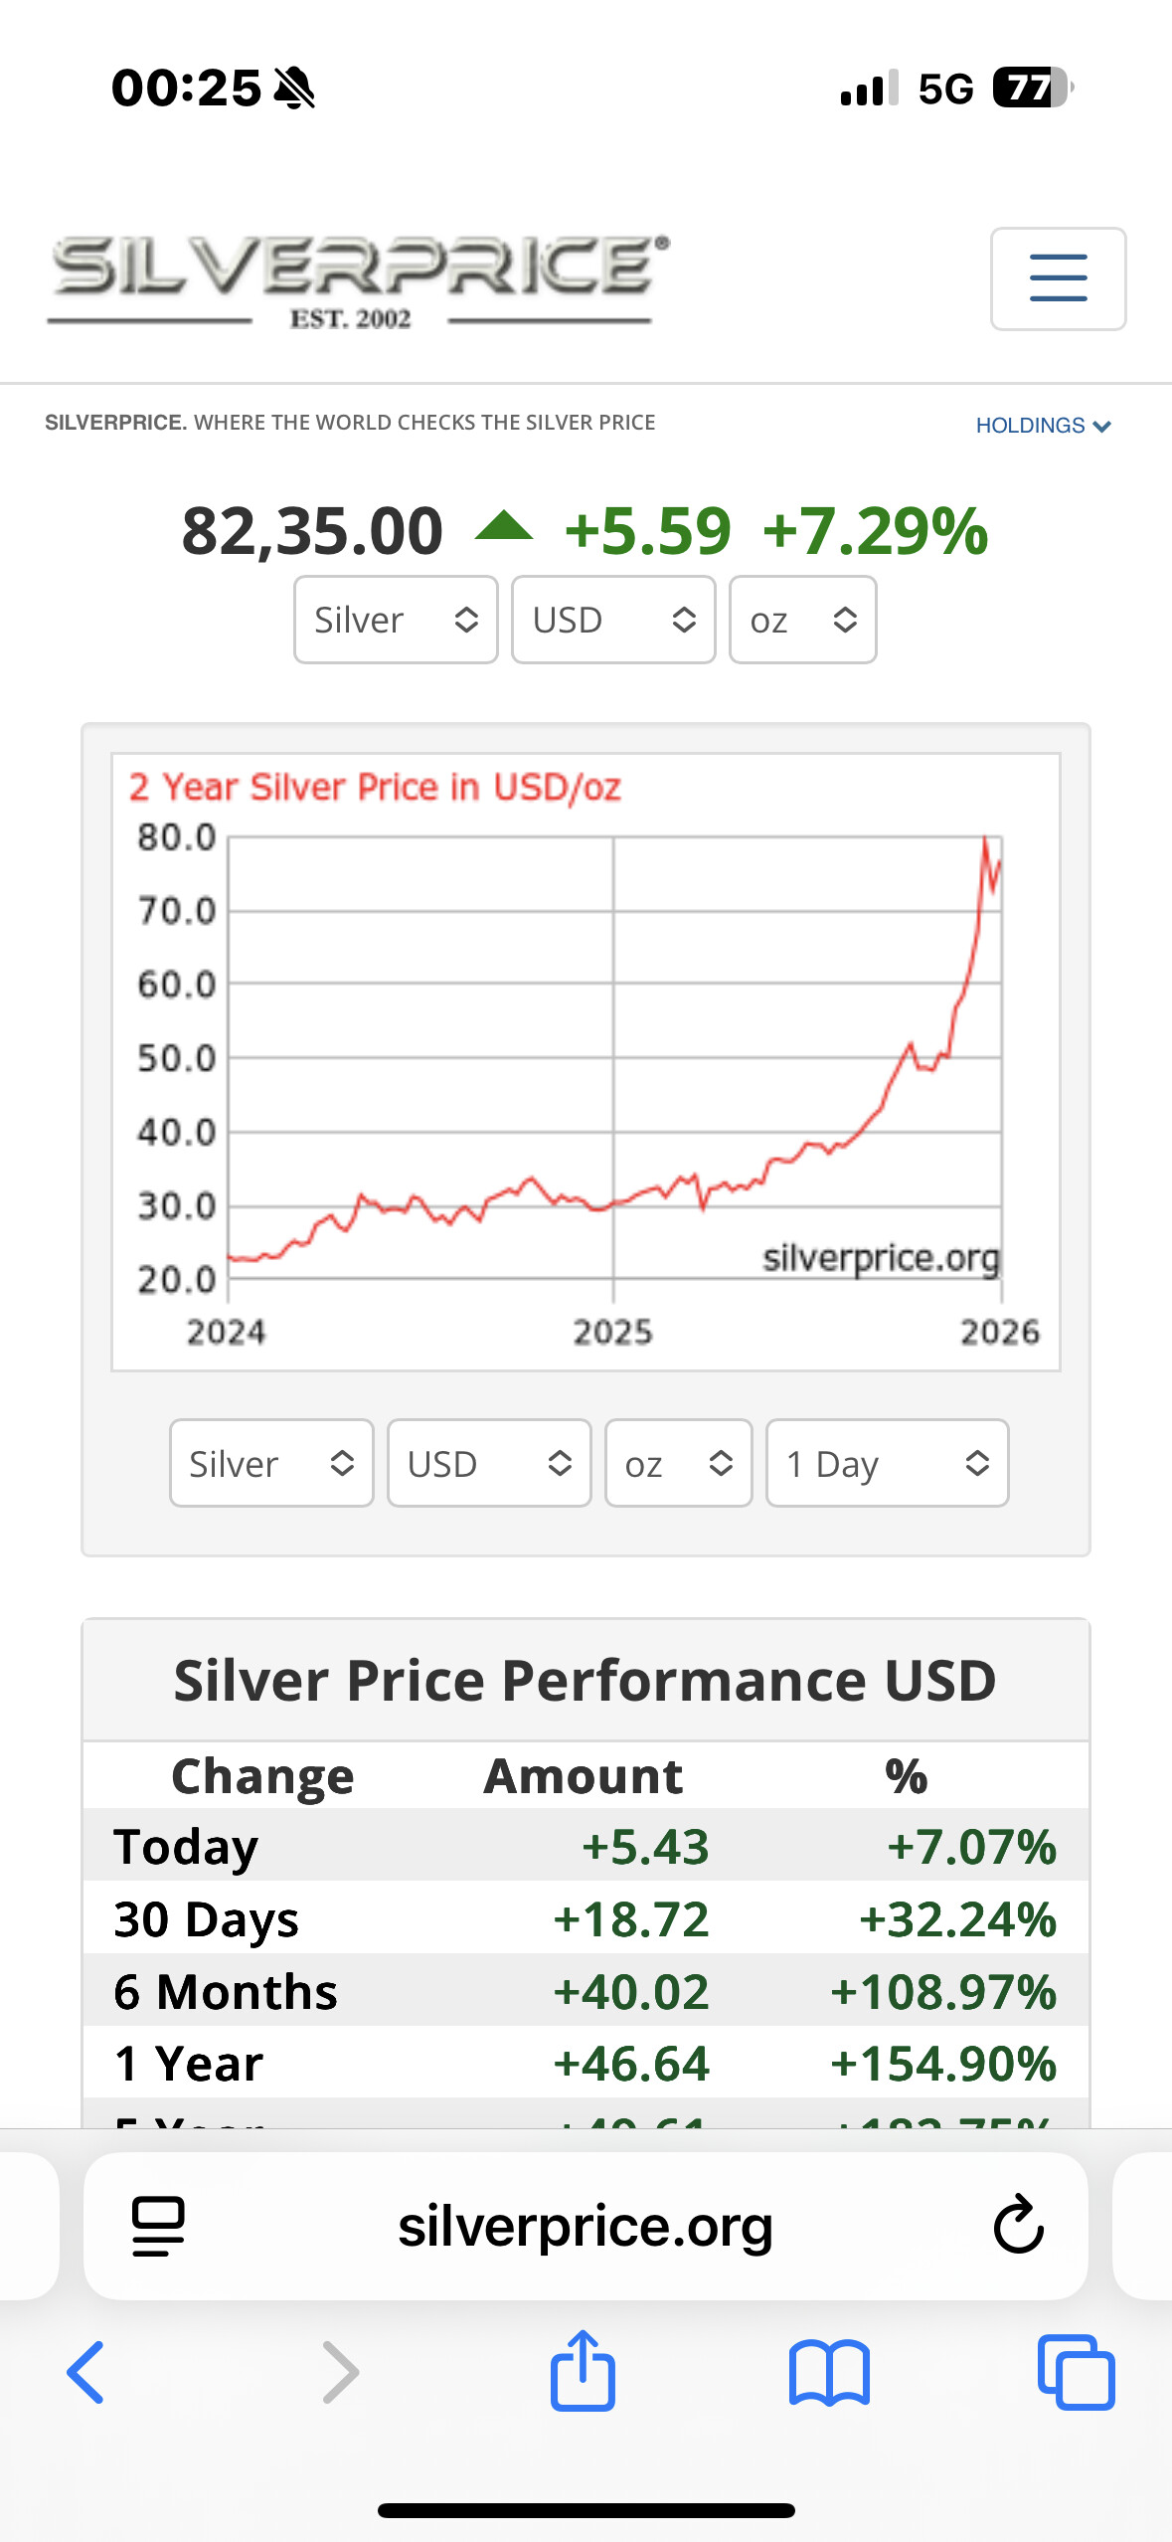Viewport: 1172px width, 2542px height.
Task: Tap the Safari forward arrow
Action: click(x=340, y=2372)
